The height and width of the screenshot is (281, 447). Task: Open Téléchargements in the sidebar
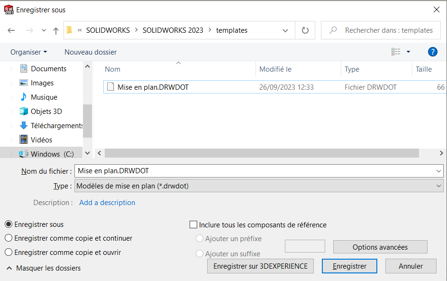[x=56, y=126]
